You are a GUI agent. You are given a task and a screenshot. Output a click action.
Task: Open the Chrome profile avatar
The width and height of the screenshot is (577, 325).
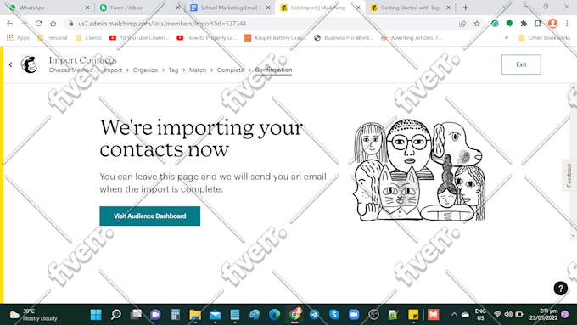coord(552,24)
